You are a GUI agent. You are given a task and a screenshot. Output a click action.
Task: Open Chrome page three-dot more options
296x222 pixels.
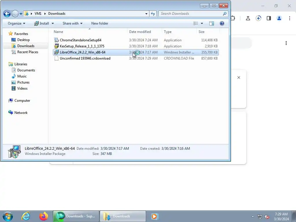pos(286,43)
